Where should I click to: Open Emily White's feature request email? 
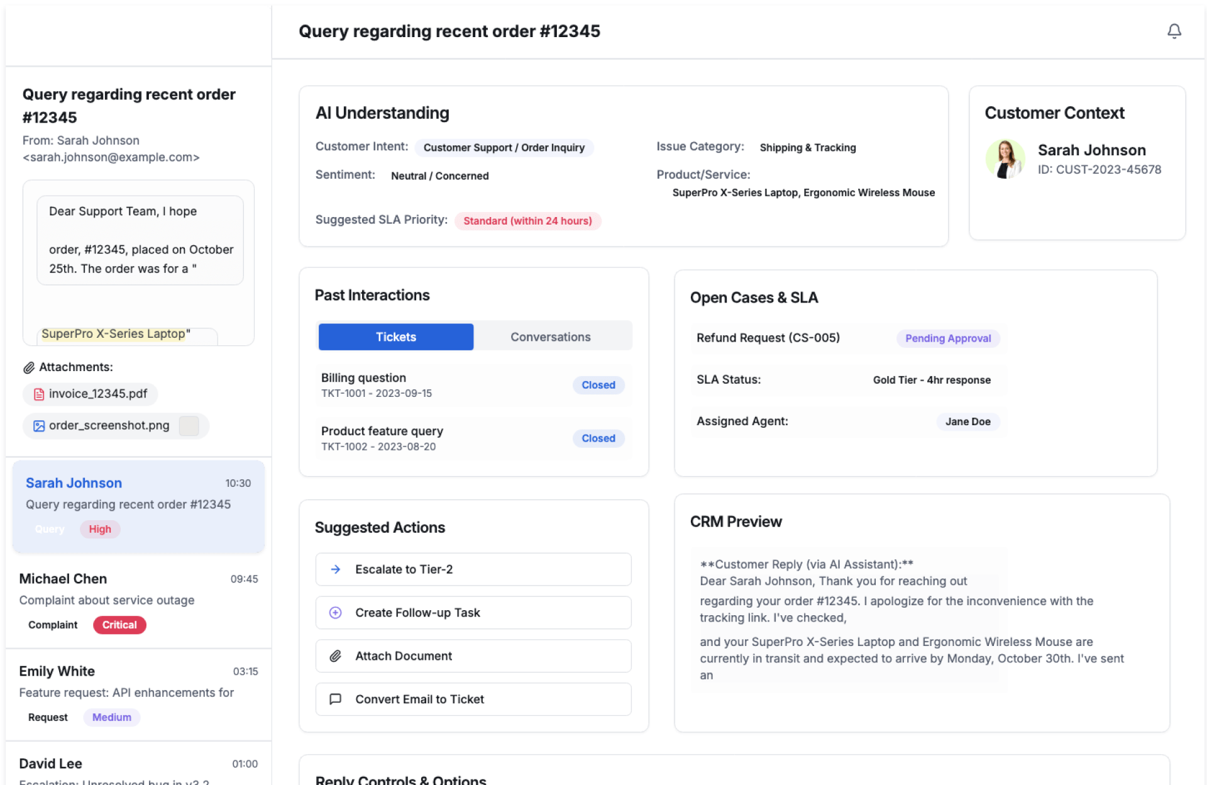pos(138,693)
